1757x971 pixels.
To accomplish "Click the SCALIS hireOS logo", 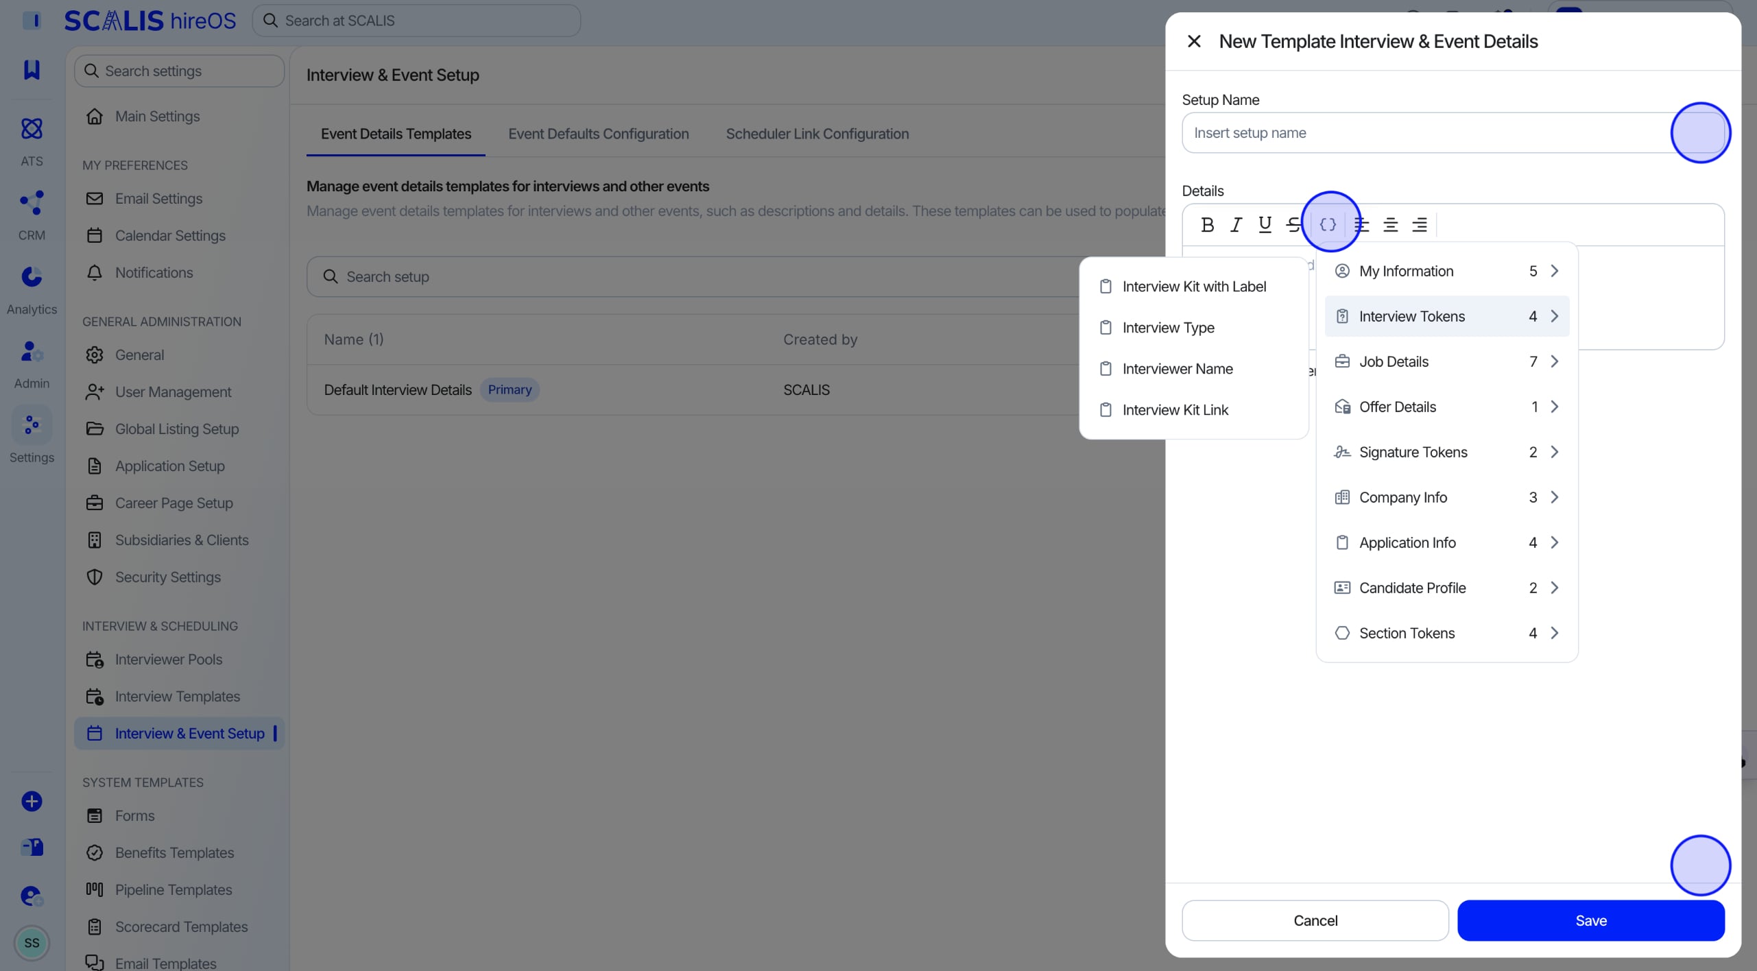I will tap(150, 21).
